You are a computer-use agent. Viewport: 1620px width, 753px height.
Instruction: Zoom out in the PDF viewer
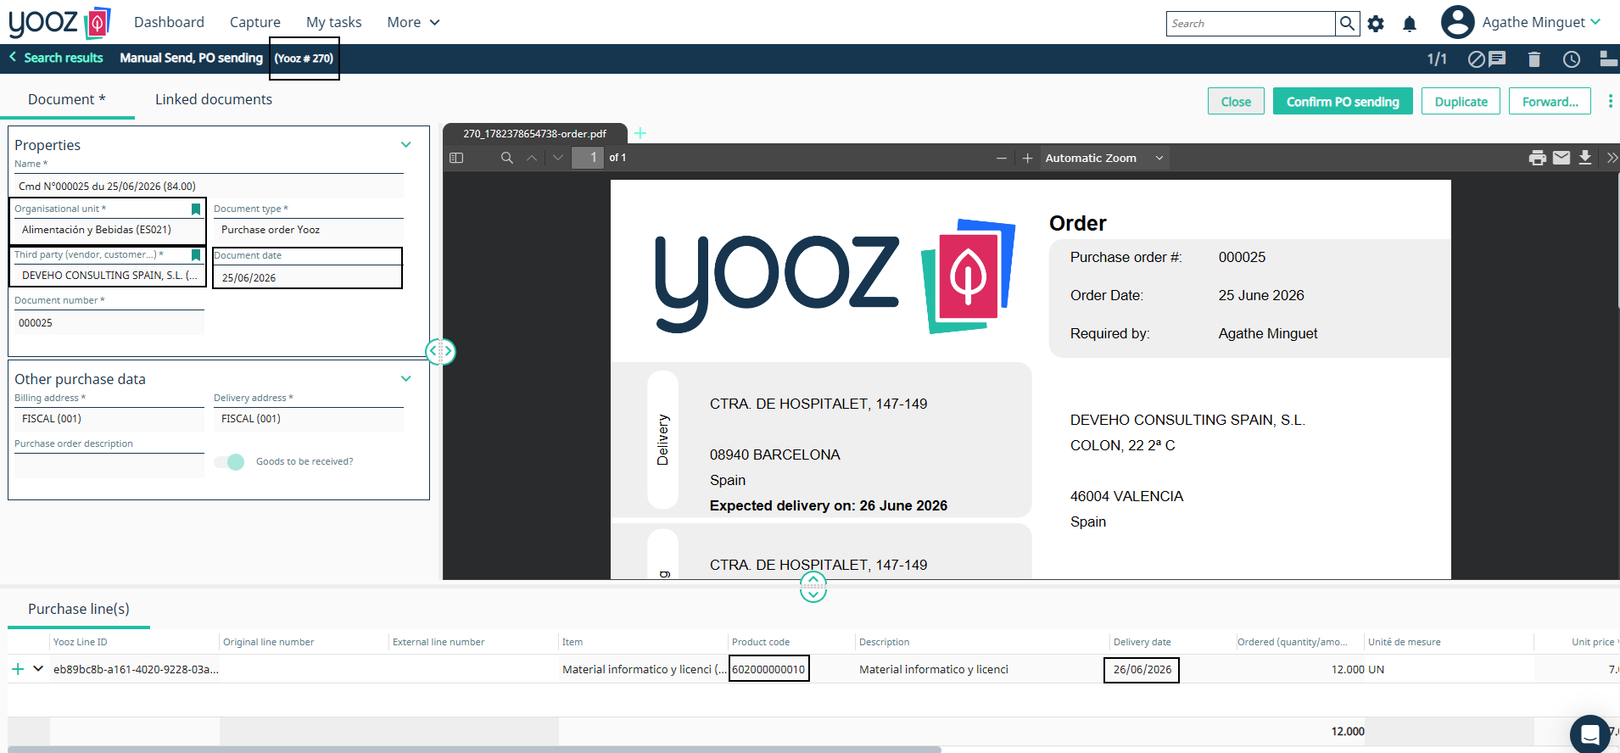[x=1002, y=159]
